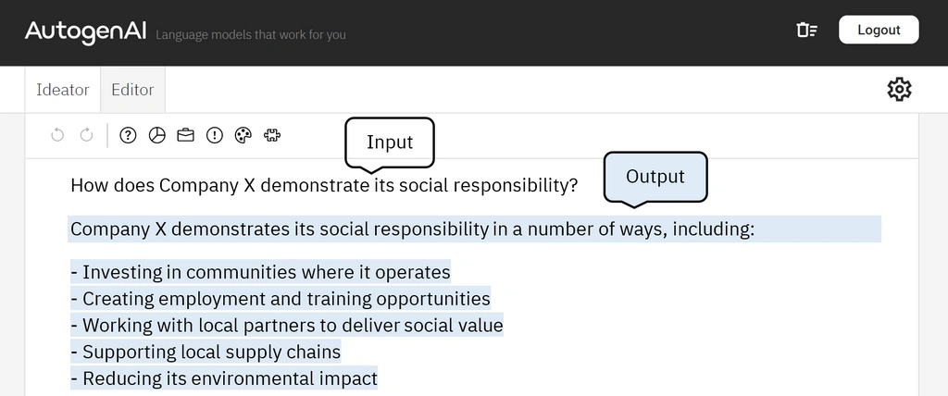Click the Creating employment and training line
The height and width of the screenshot is (396, 948).
pos(281,299)
